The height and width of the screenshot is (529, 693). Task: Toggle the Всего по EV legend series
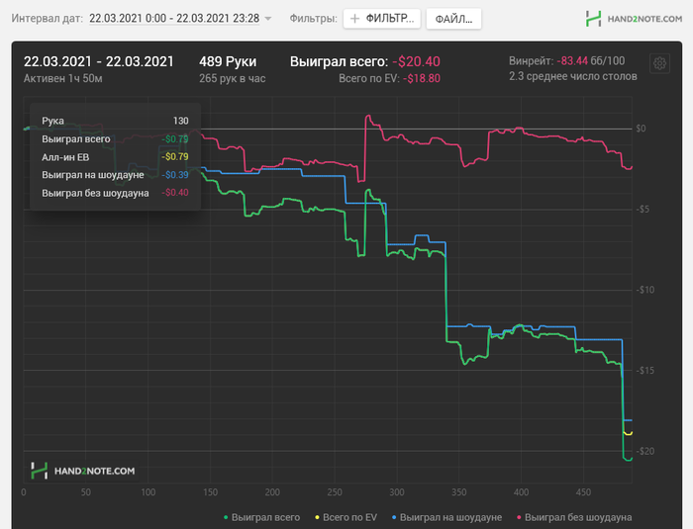pyautogui.click(x=346, y=517)
